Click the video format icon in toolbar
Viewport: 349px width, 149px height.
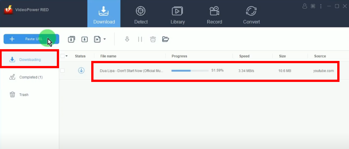(x=97, y=39)
